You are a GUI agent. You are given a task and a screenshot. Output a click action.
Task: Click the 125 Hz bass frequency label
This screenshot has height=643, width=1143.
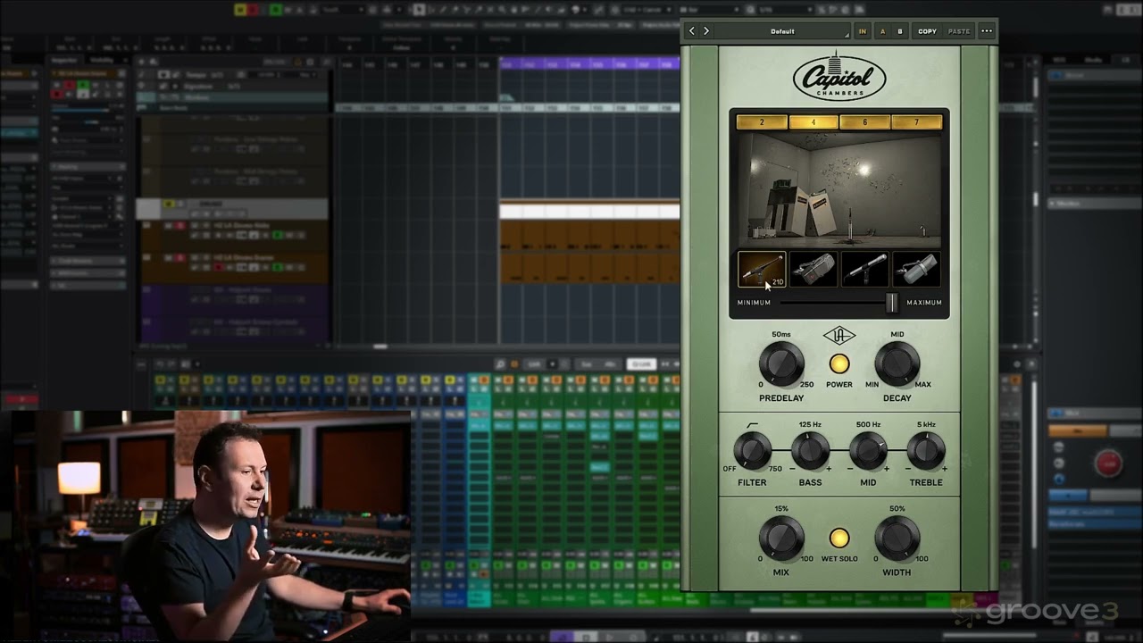pyautogui.click(x=810, y=424)
